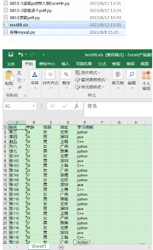Click the Format Painter brush icon
The image size is (153, 250).
click(x=19, y=88)
